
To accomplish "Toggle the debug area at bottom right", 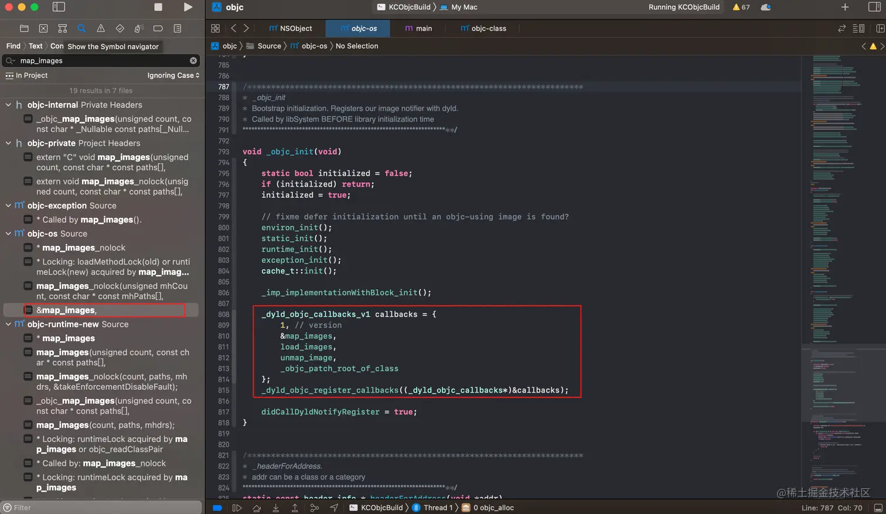I will click(x=878, y=508).
